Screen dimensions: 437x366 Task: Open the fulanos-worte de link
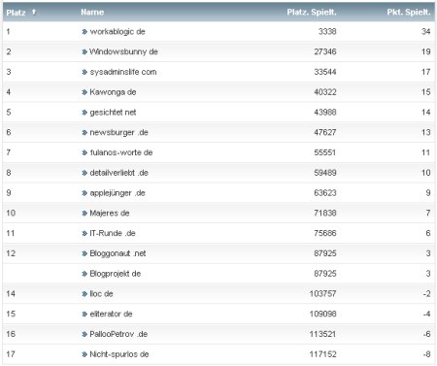121,152
